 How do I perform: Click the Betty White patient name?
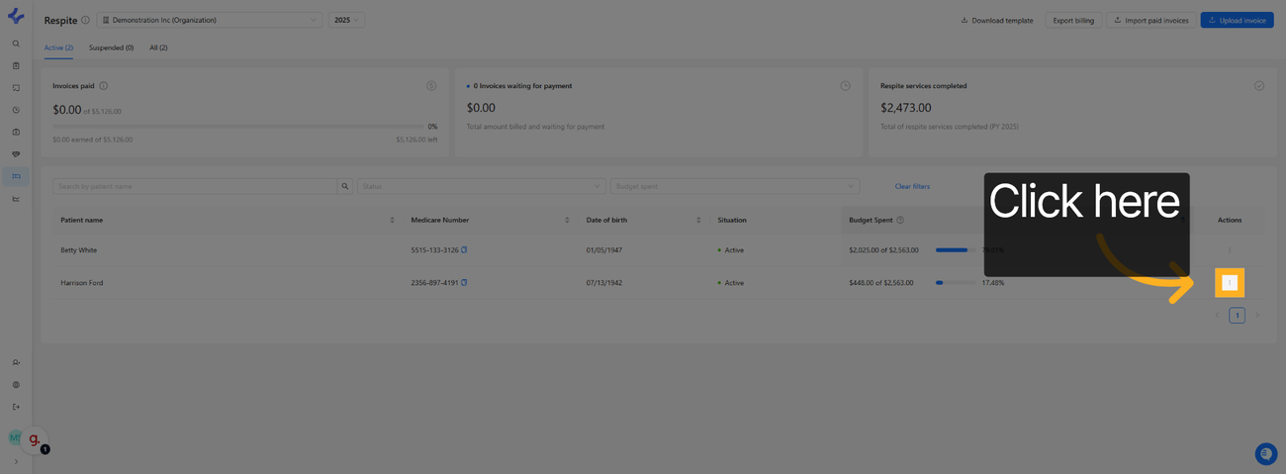(78, 250)
